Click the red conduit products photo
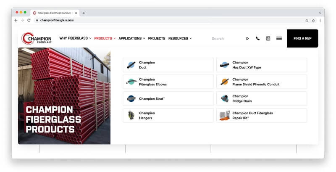This screenshot has height=172, width=336. coord(64,96)
